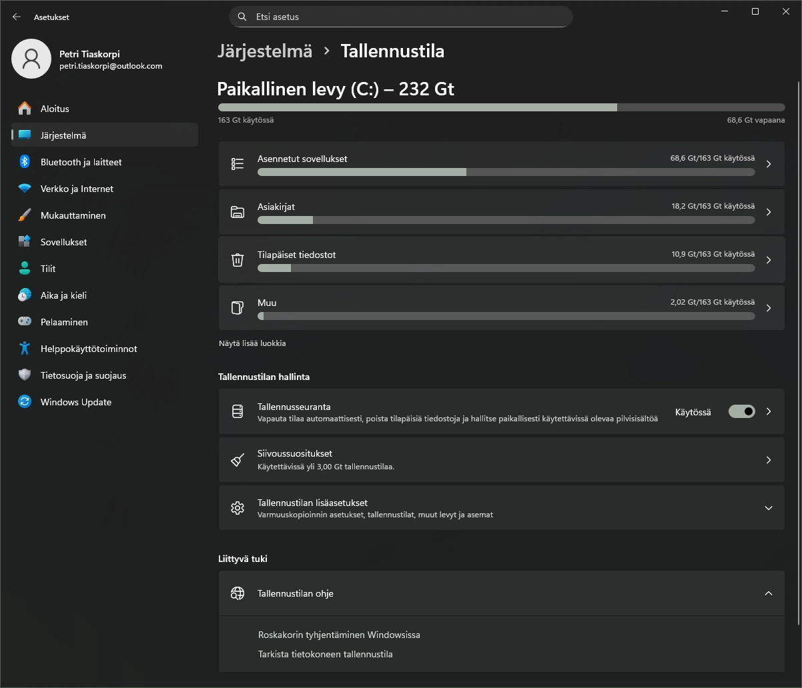The width and height of the screenshot is (802, 688).
Task: Open Verkko ja Internet settings
Action: tap(77, 189)
